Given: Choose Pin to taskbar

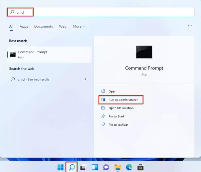Looking at the screenshot, I should (x=118, y=125).
